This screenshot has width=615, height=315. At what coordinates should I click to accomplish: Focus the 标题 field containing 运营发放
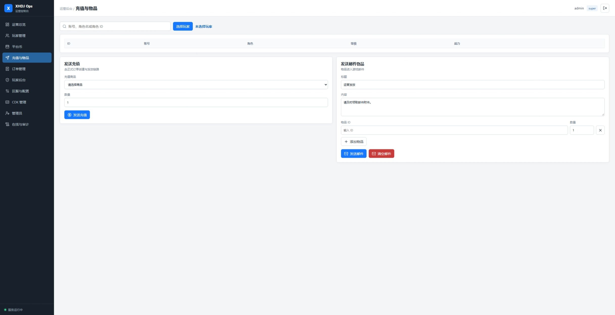point(473,85)
